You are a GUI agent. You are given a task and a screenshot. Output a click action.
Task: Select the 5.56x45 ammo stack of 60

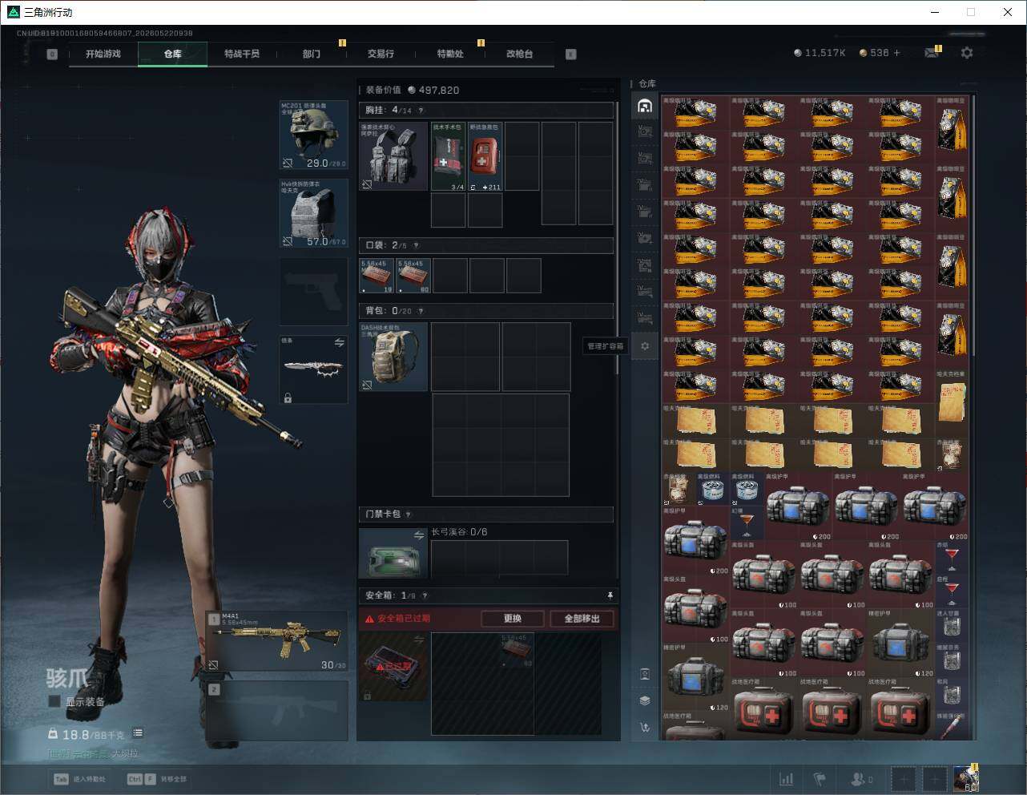point(413,276)
